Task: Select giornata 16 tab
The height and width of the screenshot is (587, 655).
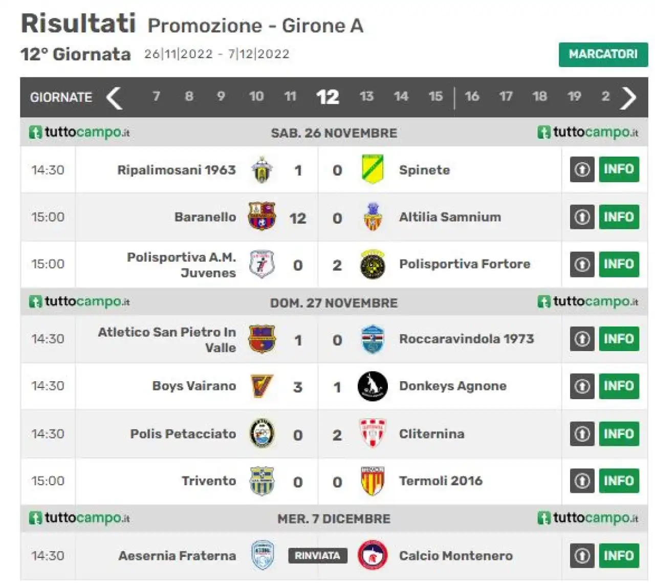Action: [472, 97]
